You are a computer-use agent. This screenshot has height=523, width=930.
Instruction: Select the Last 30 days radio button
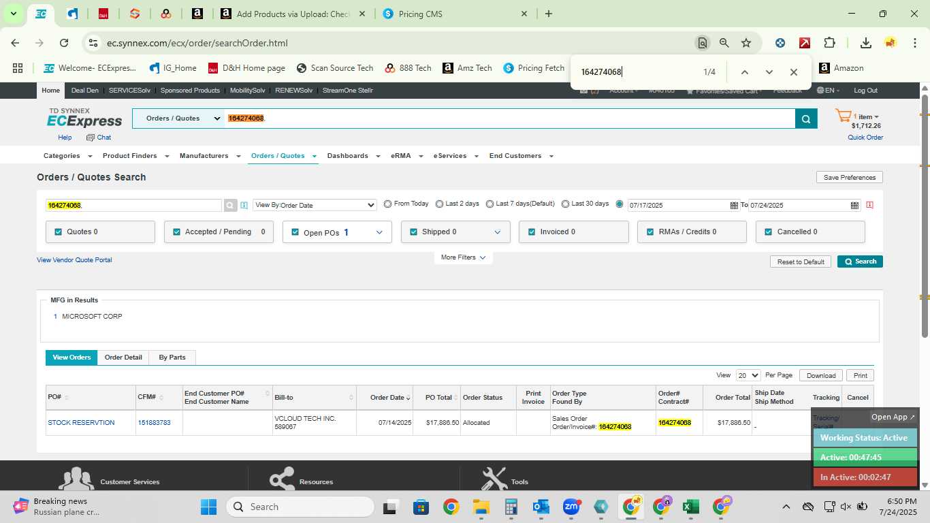(565, 204)
